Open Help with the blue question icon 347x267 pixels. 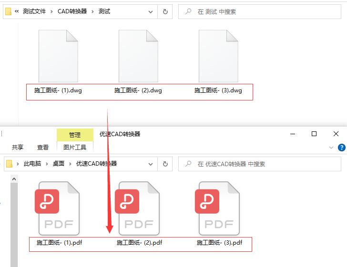[x=341, y=148]
